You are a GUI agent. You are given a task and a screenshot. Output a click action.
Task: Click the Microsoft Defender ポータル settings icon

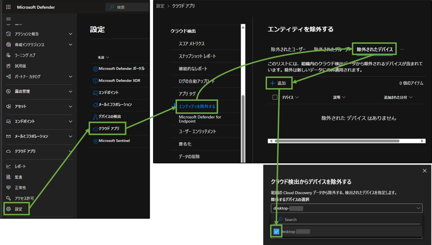95,69
